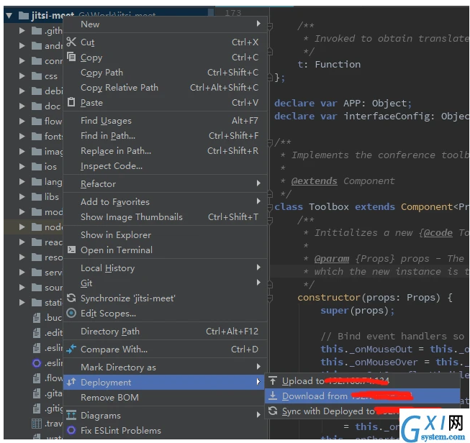This screenshot has height=443, width=470.
Task: Select Show in Explorer
Action: coord(165,234)
